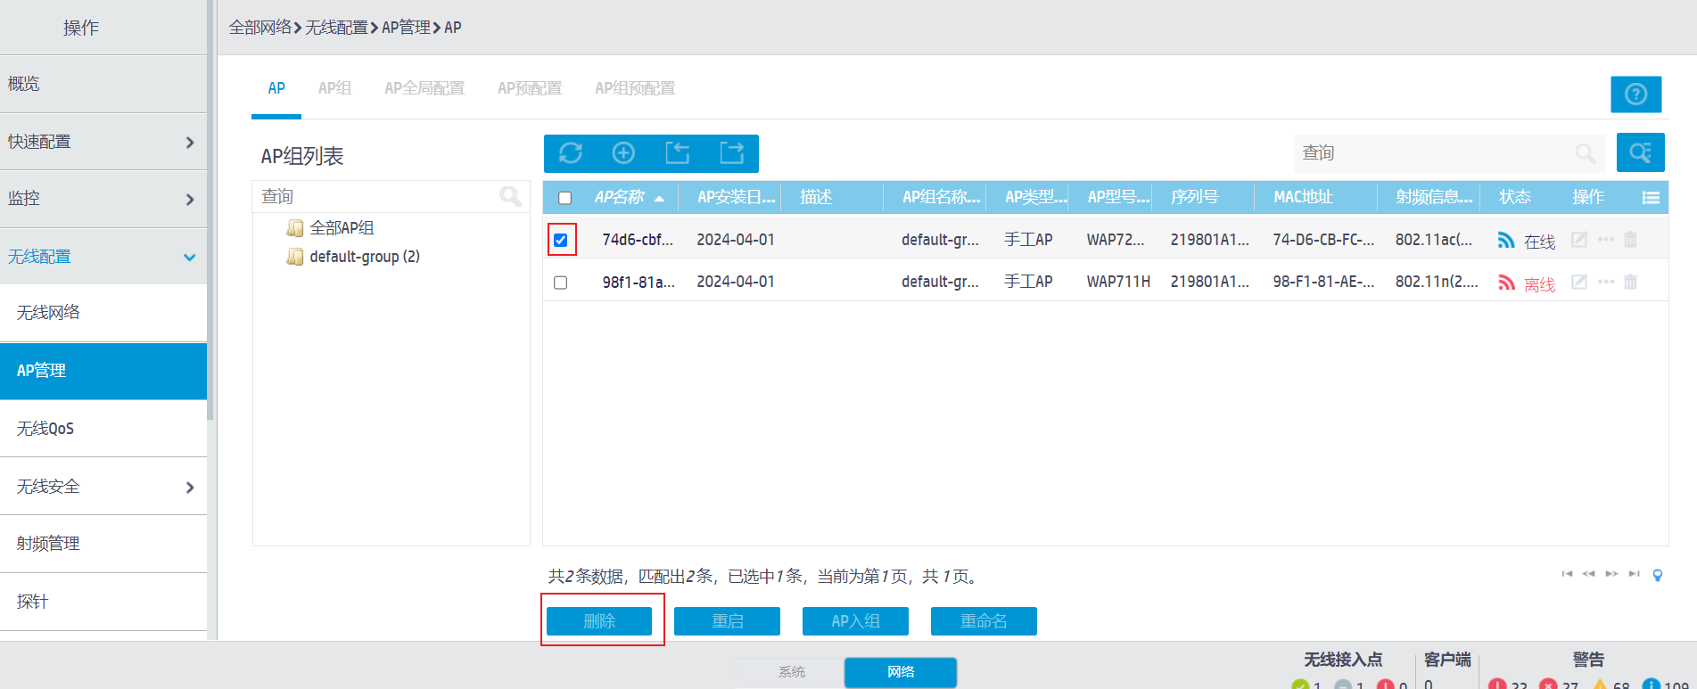This screenshot has width=1697, height=689.
Task: Click the refresh icon in the AP toolbar
Action: pyautogui.click(x=571, y=153)
